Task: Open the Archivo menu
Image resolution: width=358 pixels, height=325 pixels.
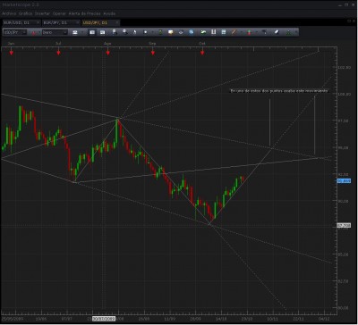Action: [8, 13]
